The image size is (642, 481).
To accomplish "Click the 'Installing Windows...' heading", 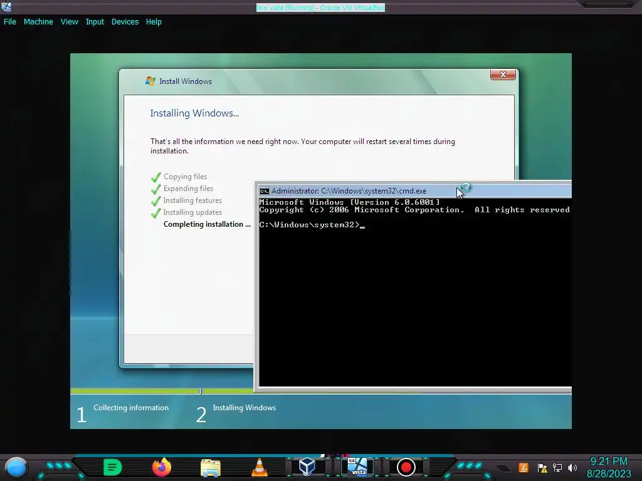I will tap(194, 113).
